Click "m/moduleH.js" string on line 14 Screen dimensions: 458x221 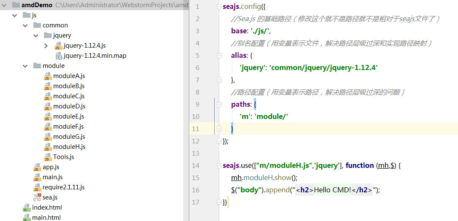click(x=284, y=166)
